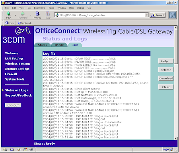Open the IRC Chat icon in the status bar
This screenshot has height=153, width=179.
(31, 149)
